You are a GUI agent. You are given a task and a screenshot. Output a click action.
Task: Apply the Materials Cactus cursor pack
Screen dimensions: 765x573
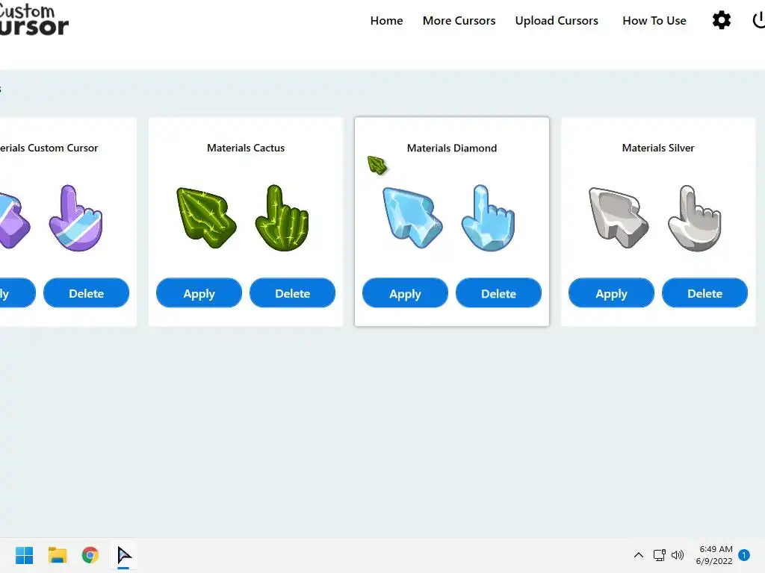pyautogui.click(x=199, y=293)
